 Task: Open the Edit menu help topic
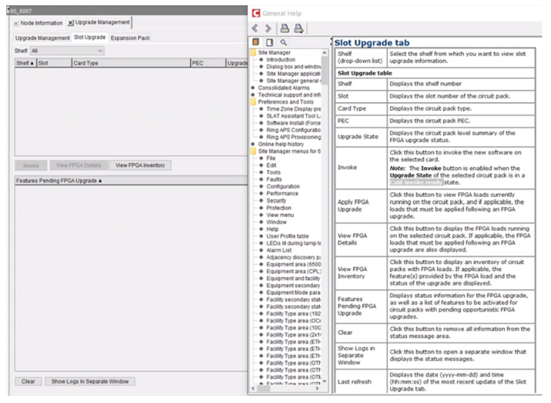(x=271, y=165)
